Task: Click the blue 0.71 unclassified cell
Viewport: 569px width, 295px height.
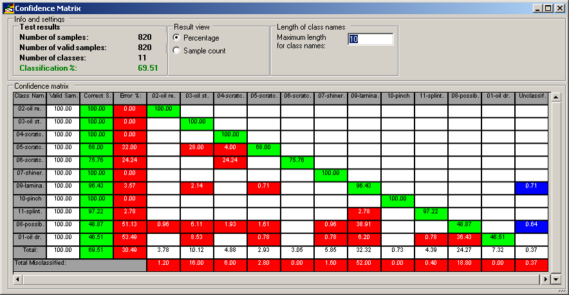Action: coord(531,188)
